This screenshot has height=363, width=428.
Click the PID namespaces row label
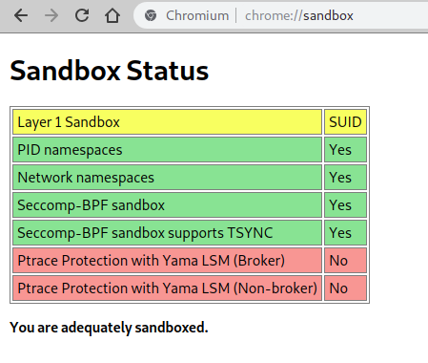click(x=168, y=150)
